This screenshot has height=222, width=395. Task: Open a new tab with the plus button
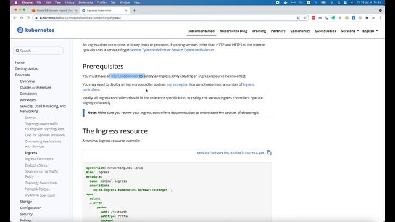(x=135, y=10)
